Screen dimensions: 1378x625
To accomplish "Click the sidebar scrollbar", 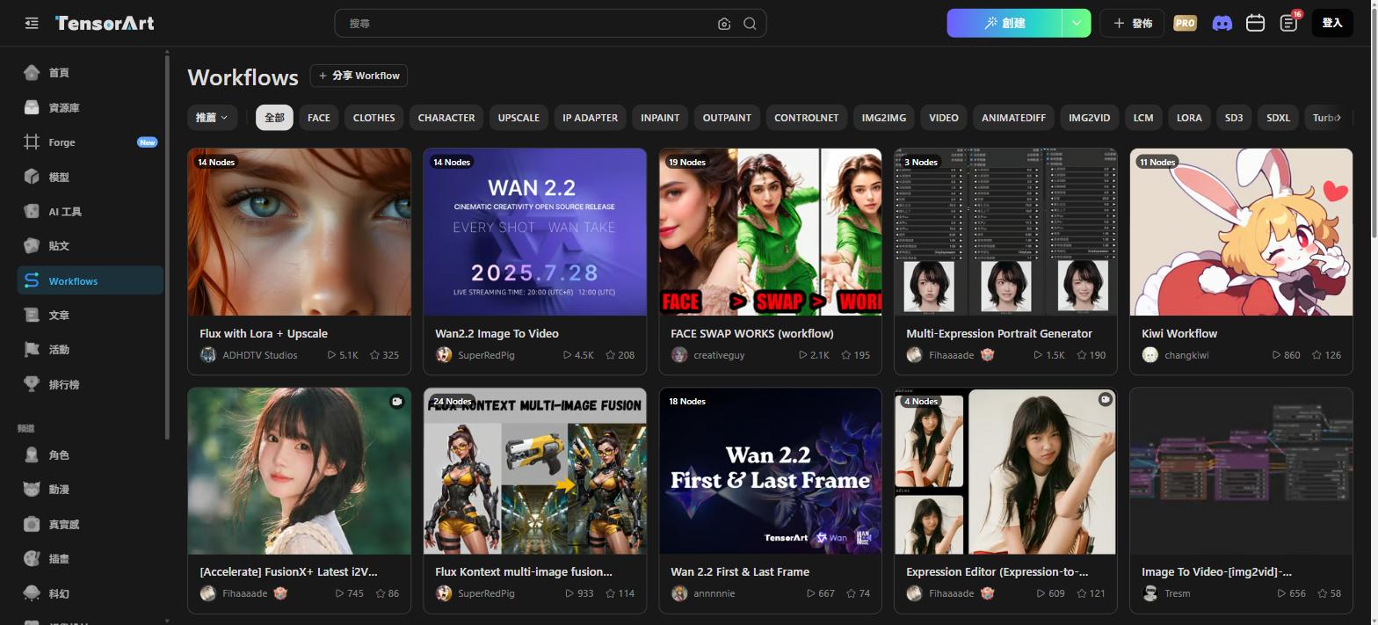I will coord(167,246).
